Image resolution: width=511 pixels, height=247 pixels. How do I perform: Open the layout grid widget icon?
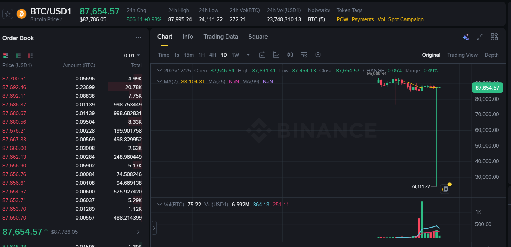pos(494,37)
